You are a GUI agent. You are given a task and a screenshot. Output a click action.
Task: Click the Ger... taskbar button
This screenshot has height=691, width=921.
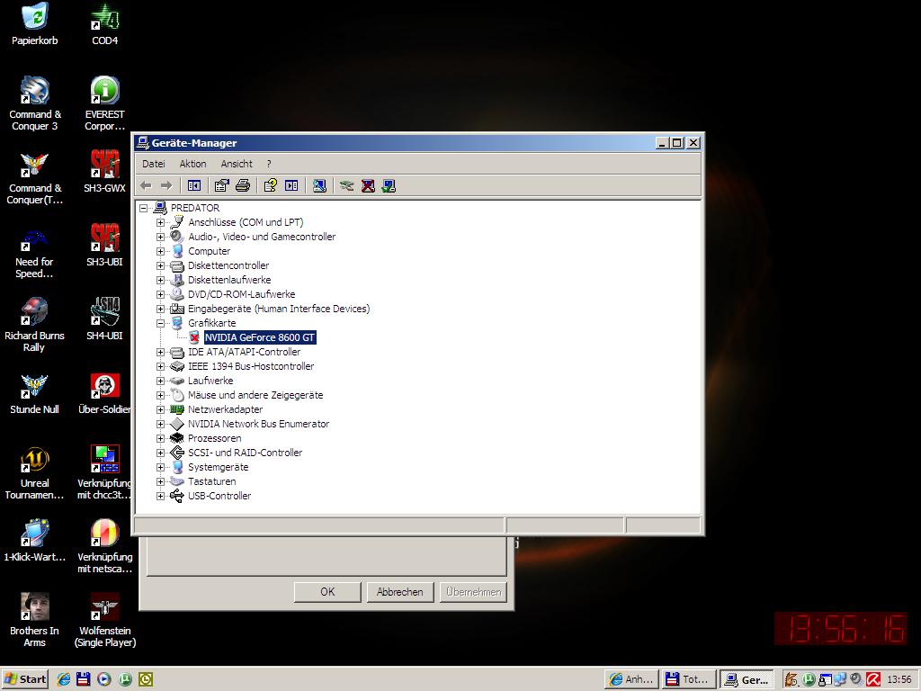coord(747,679)
